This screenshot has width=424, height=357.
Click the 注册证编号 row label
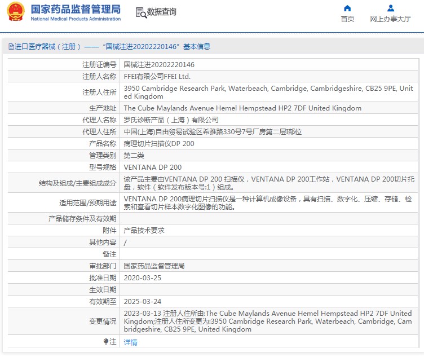(x=99, y=65)
